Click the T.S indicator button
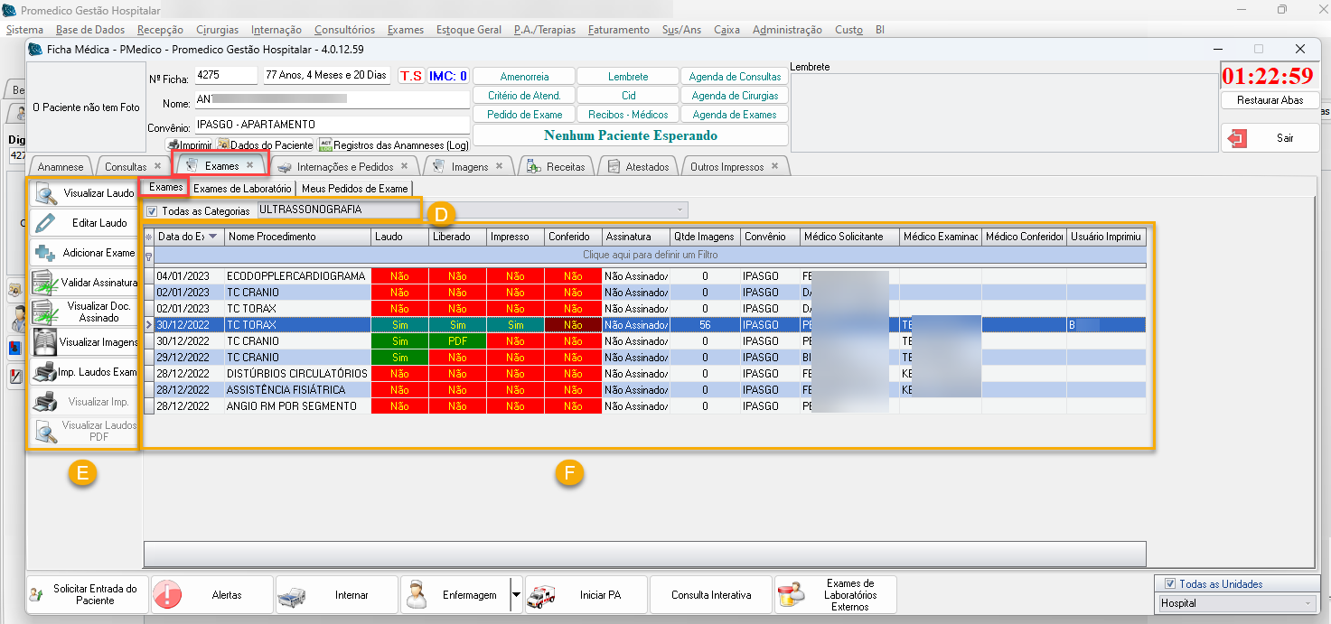This screenshot has width=1331, height=624. (x=411, y=76)
